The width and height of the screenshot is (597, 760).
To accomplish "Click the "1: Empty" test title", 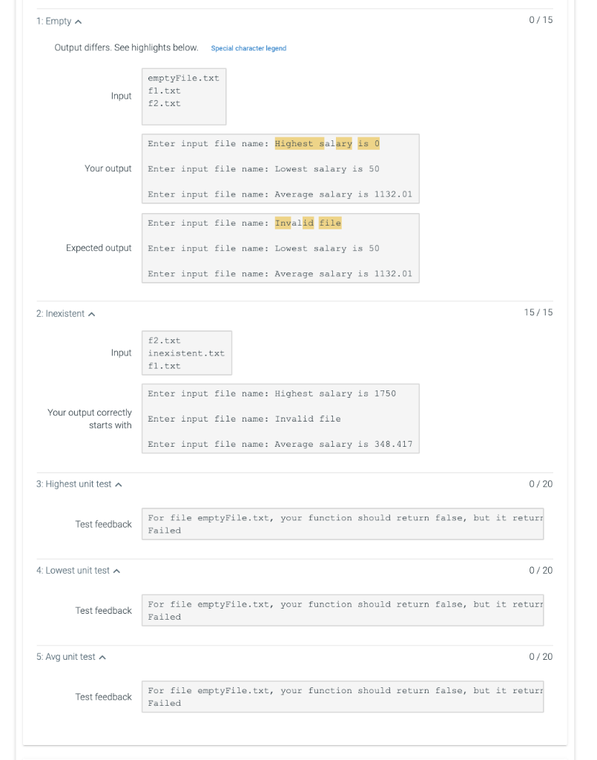I will point(52,21).
